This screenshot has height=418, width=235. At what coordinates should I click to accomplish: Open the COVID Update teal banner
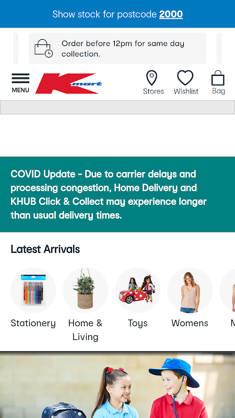tap(118, 194)
